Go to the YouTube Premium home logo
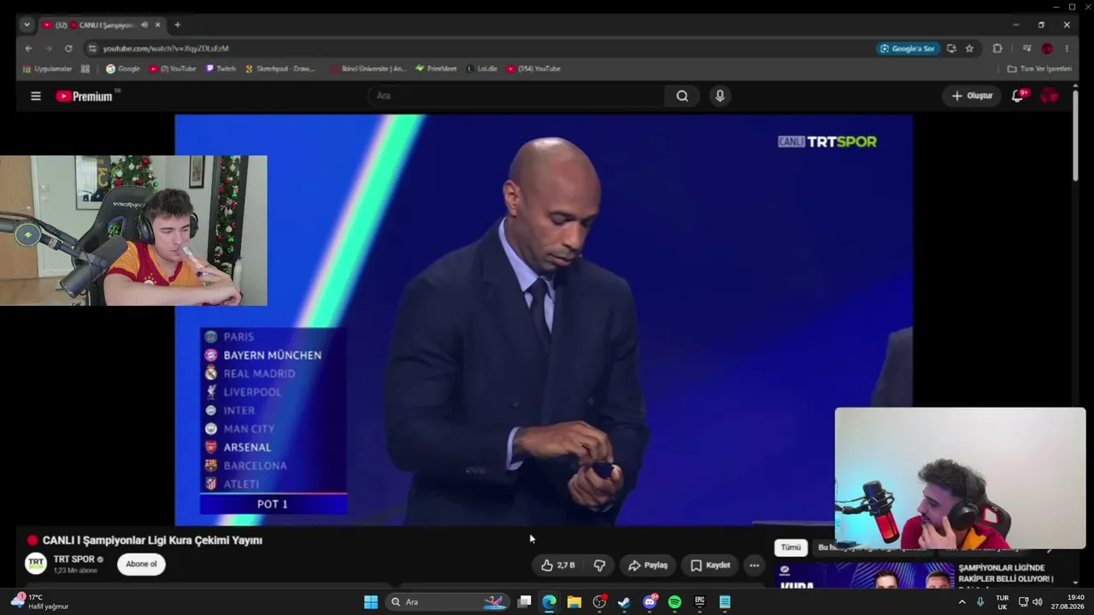The image size is (1094, 615). (85, 97)
